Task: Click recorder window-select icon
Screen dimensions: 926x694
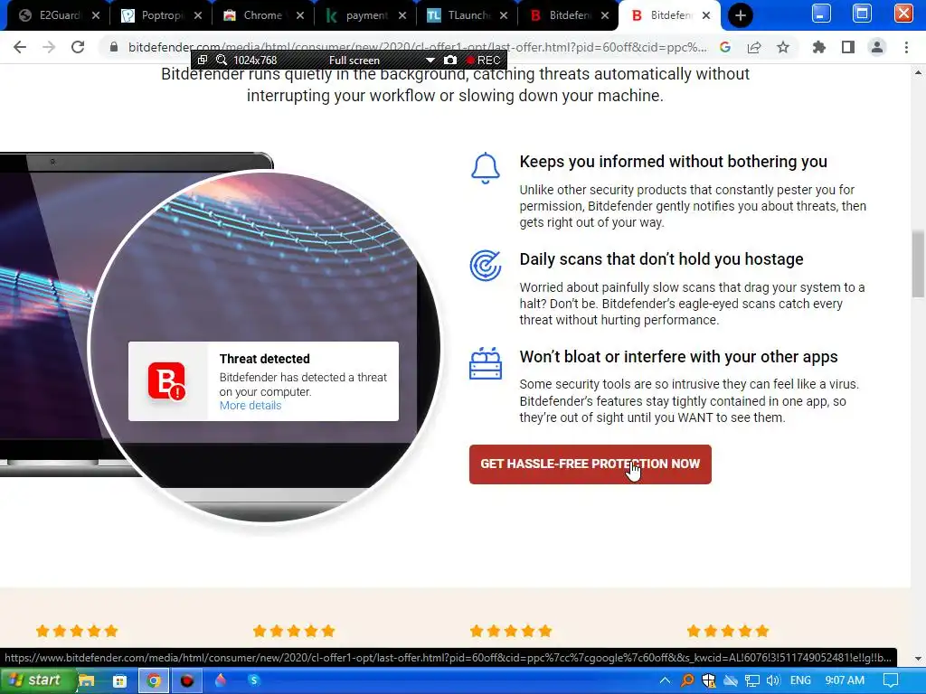Action: (202, 61)
